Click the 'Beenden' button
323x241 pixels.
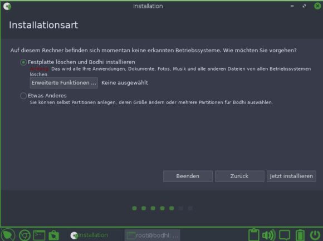(x=188, y=176)
